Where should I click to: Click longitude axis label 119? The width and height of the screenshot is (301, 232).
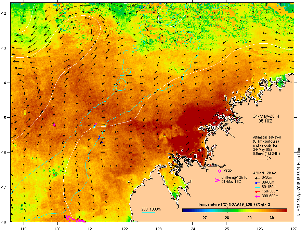tap(24, 229)
